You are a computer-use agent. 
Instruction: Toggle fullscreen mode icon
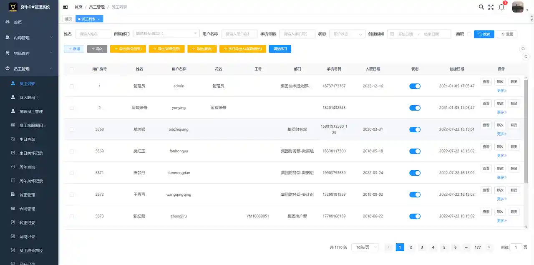[491, 7]
